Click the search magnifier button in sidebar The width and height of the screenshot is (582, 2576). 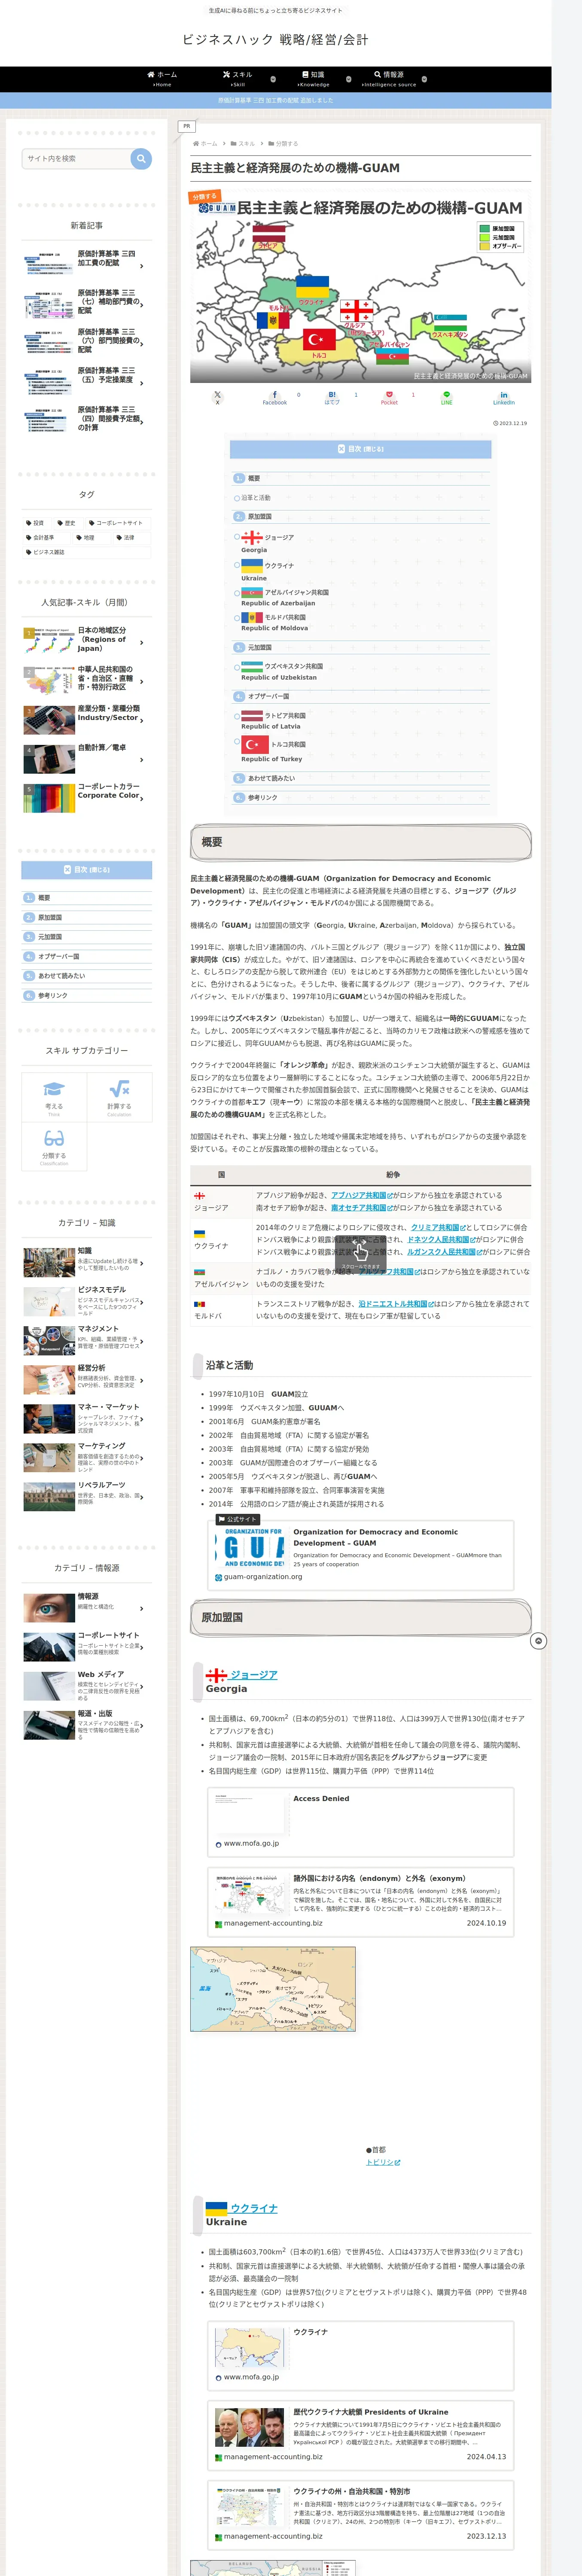pos(141,158)
